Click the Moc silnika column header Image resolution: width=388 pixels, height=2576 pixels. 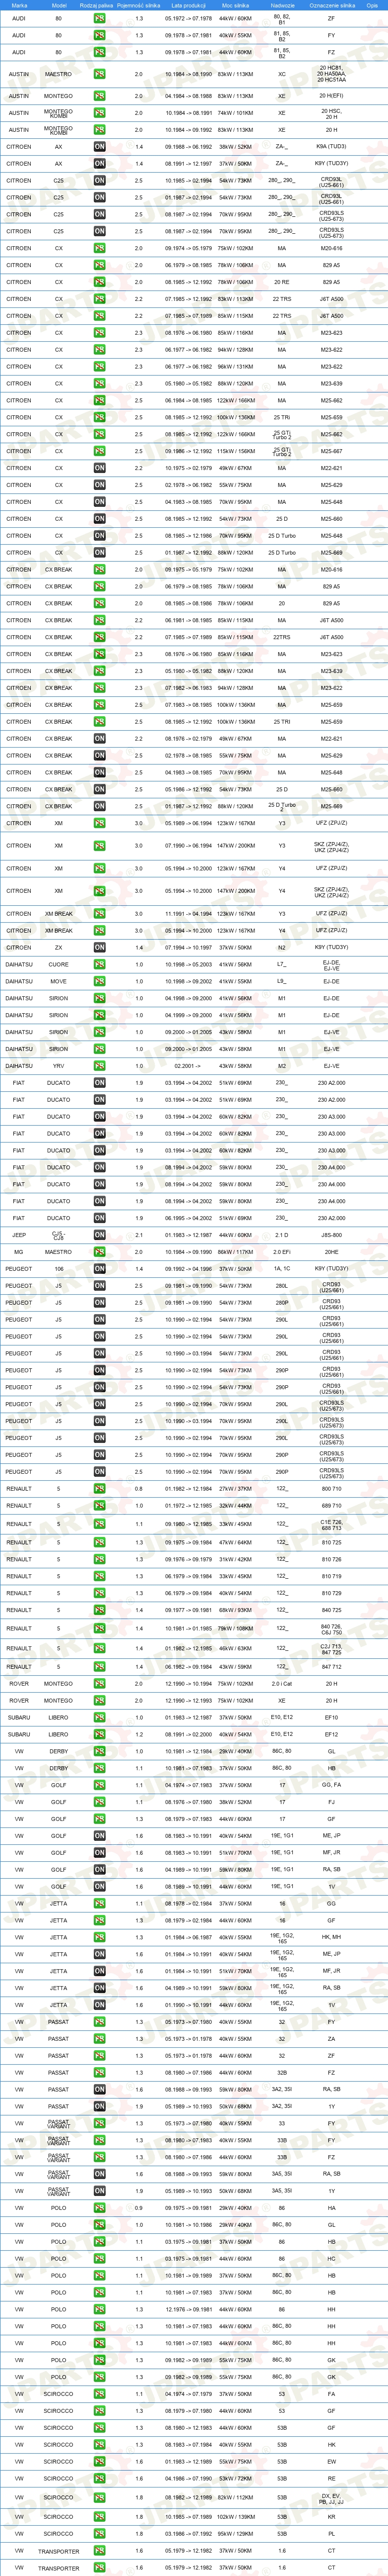point(235,5)
